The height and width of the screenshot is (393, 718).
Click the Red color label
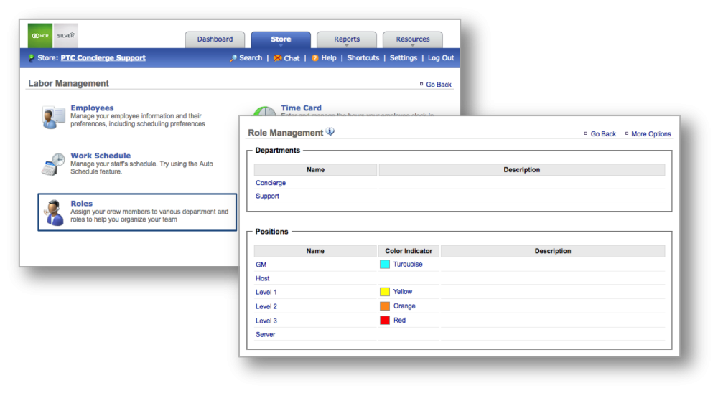[399, 321]
